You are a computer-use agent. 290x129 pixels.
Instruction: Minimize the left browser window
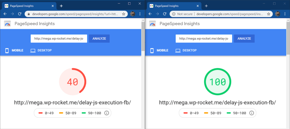(x=119, y=3)
